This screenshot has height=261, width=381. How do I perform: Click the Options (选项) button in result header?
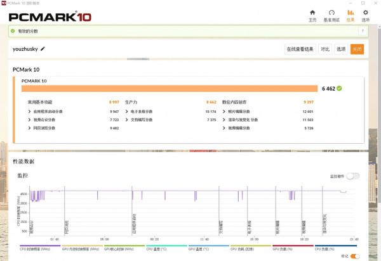point(341,49)
